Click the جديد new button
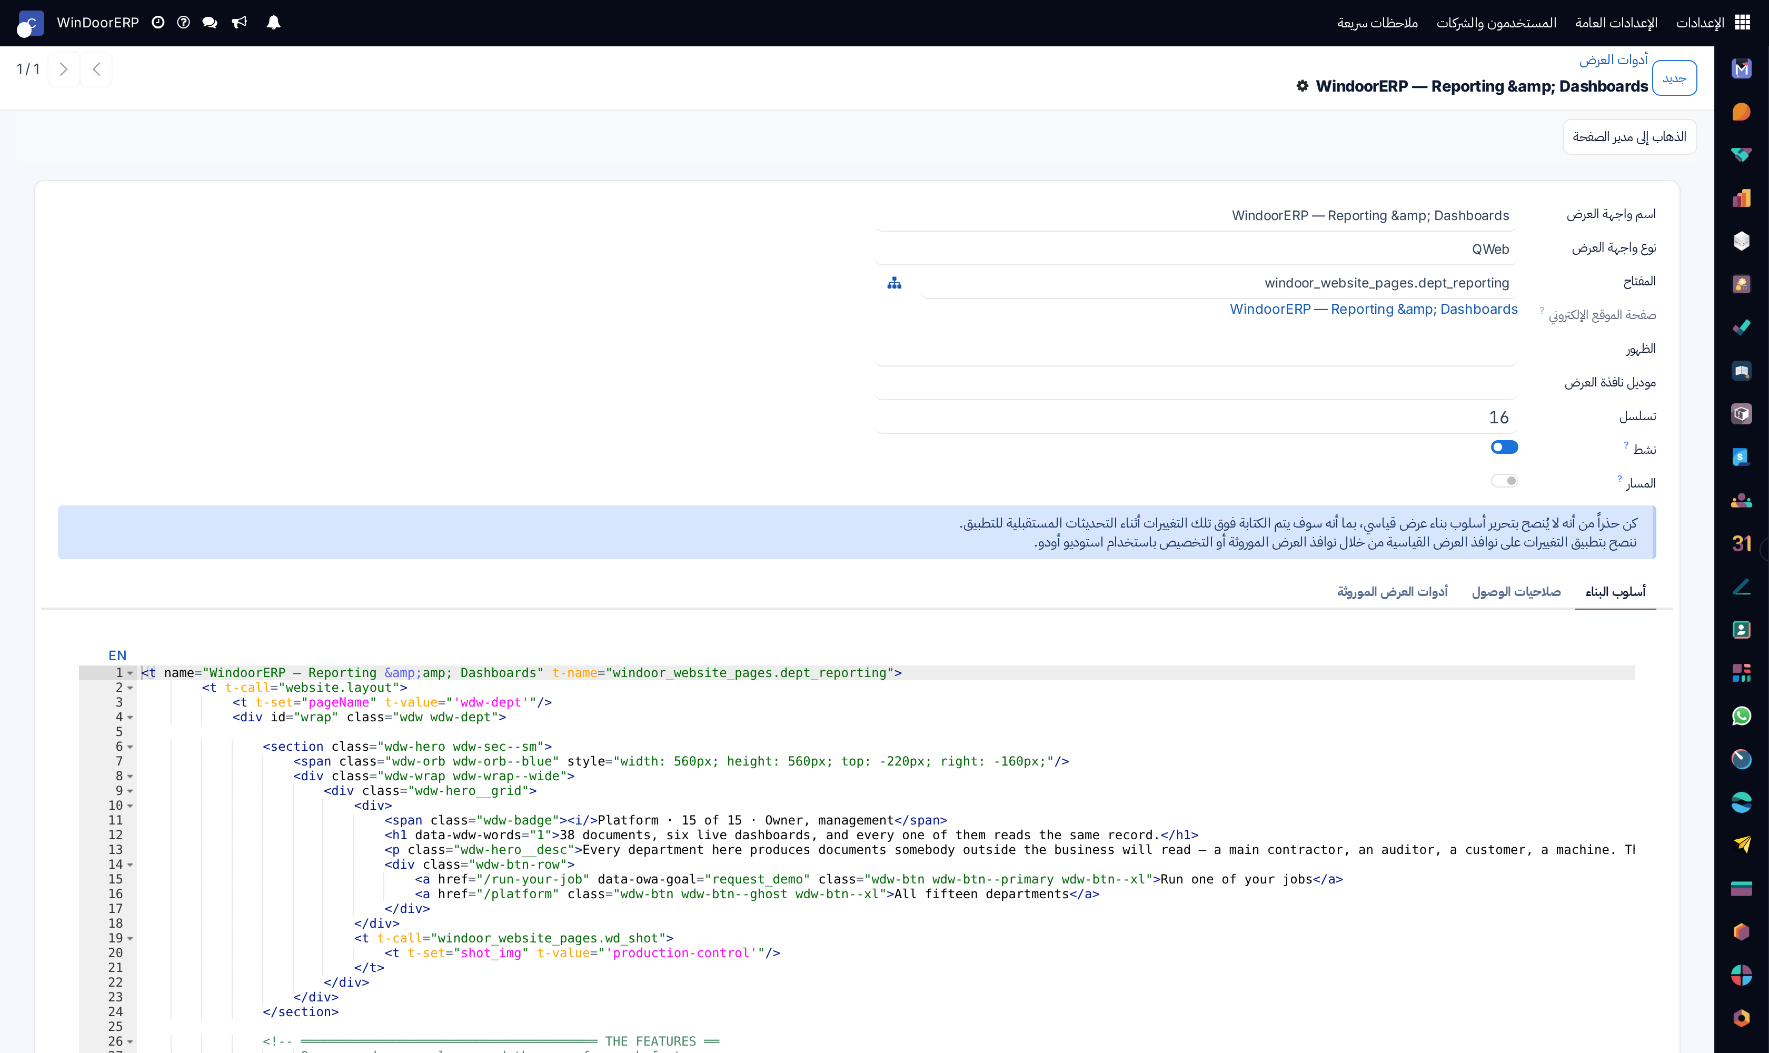Screen dimensions: 1769x1053 pos(1674,78)
